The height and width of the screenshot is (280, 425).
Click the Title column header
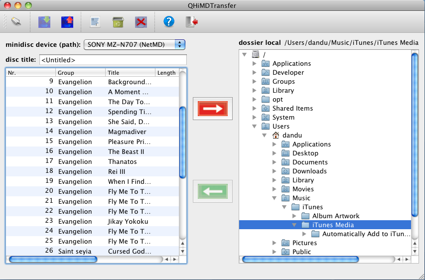(x=130, y=73)
